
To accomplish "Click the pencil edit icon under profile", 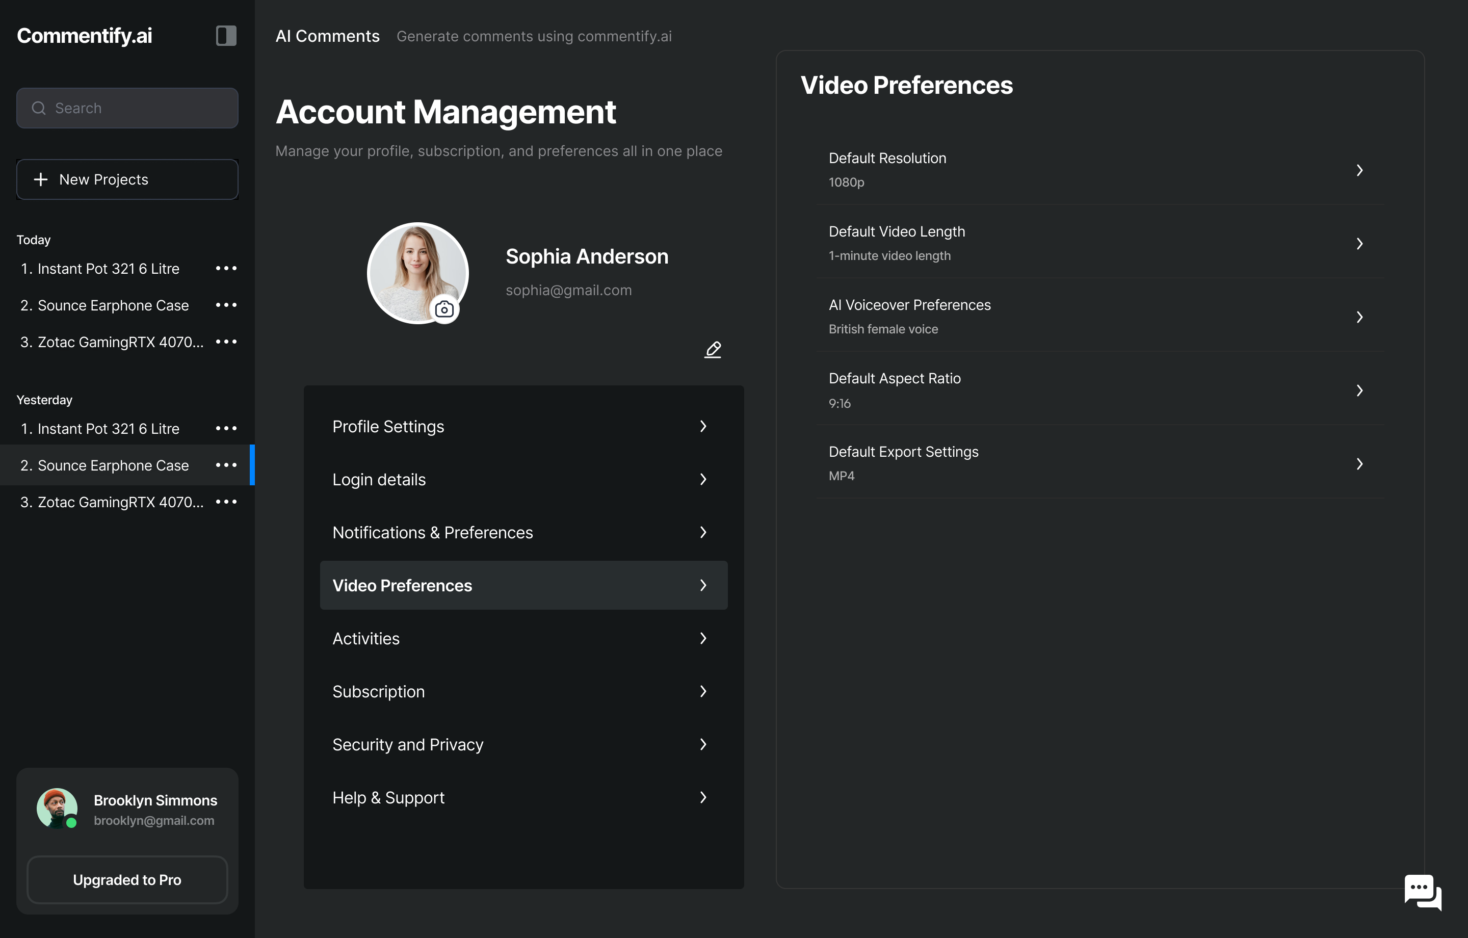I will point(712,350).
